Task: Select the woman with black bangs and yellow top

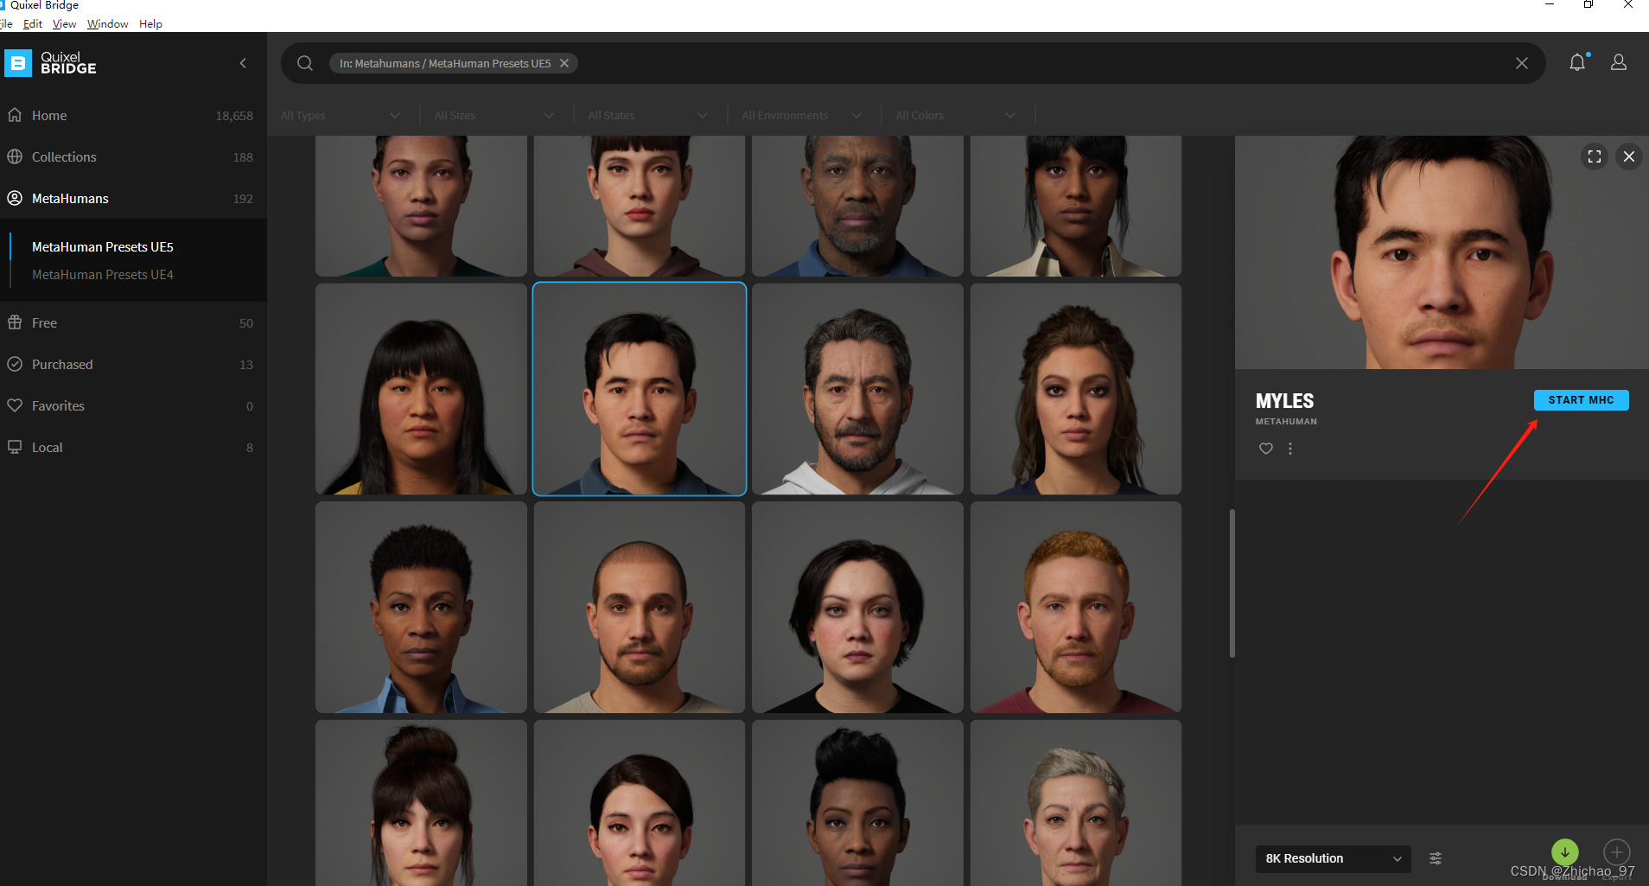Action: (421, 389)
